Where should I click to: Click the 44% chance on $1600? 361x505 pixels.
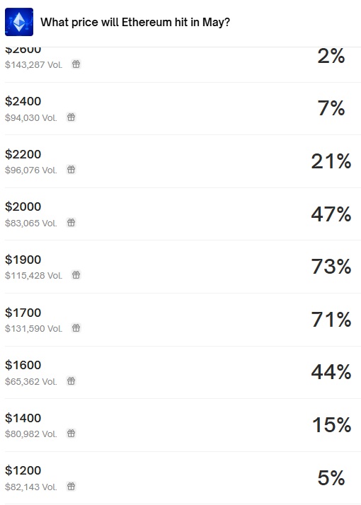tap(331, 372)
